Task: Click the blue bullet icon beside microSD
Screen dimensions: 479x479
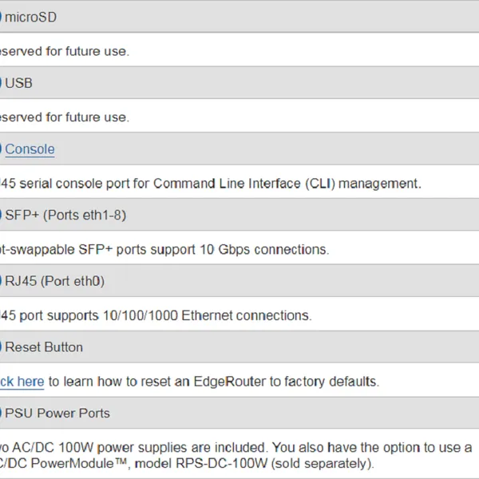Action: click(x=1, y=17)
